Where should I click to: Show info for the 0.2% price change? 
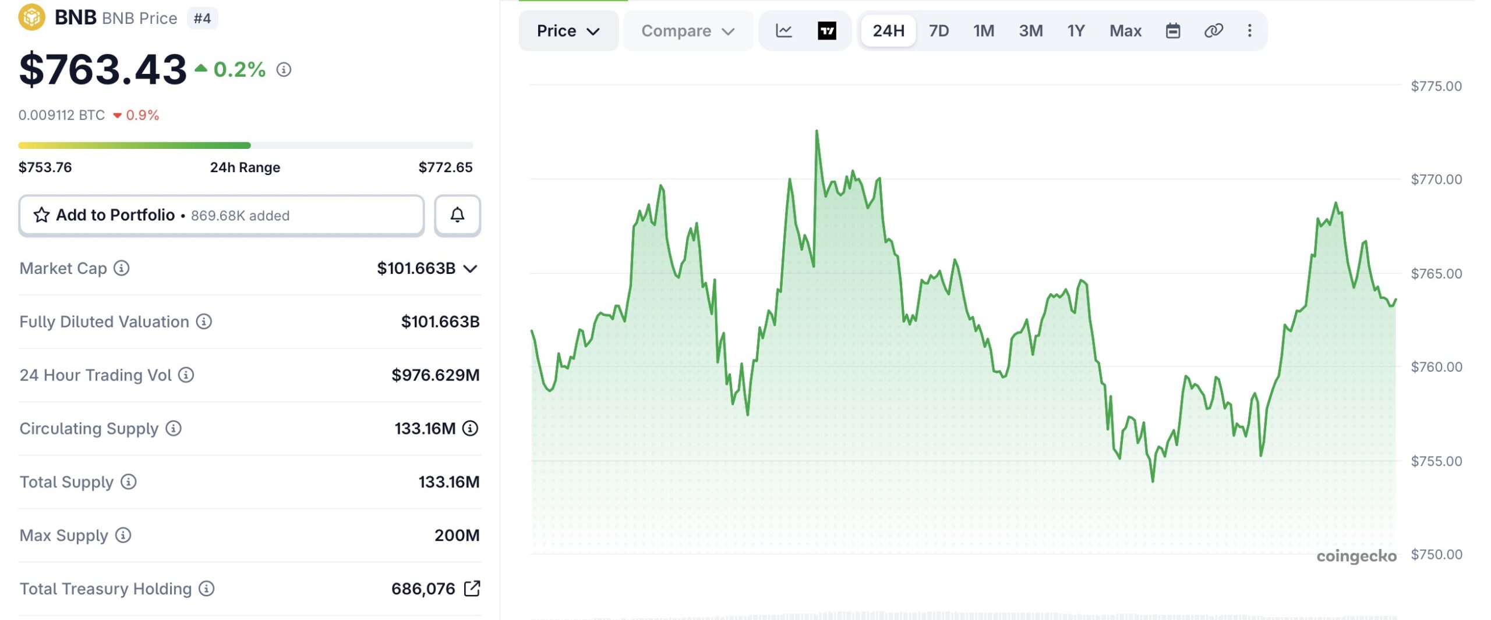click(x=284, y=70)
